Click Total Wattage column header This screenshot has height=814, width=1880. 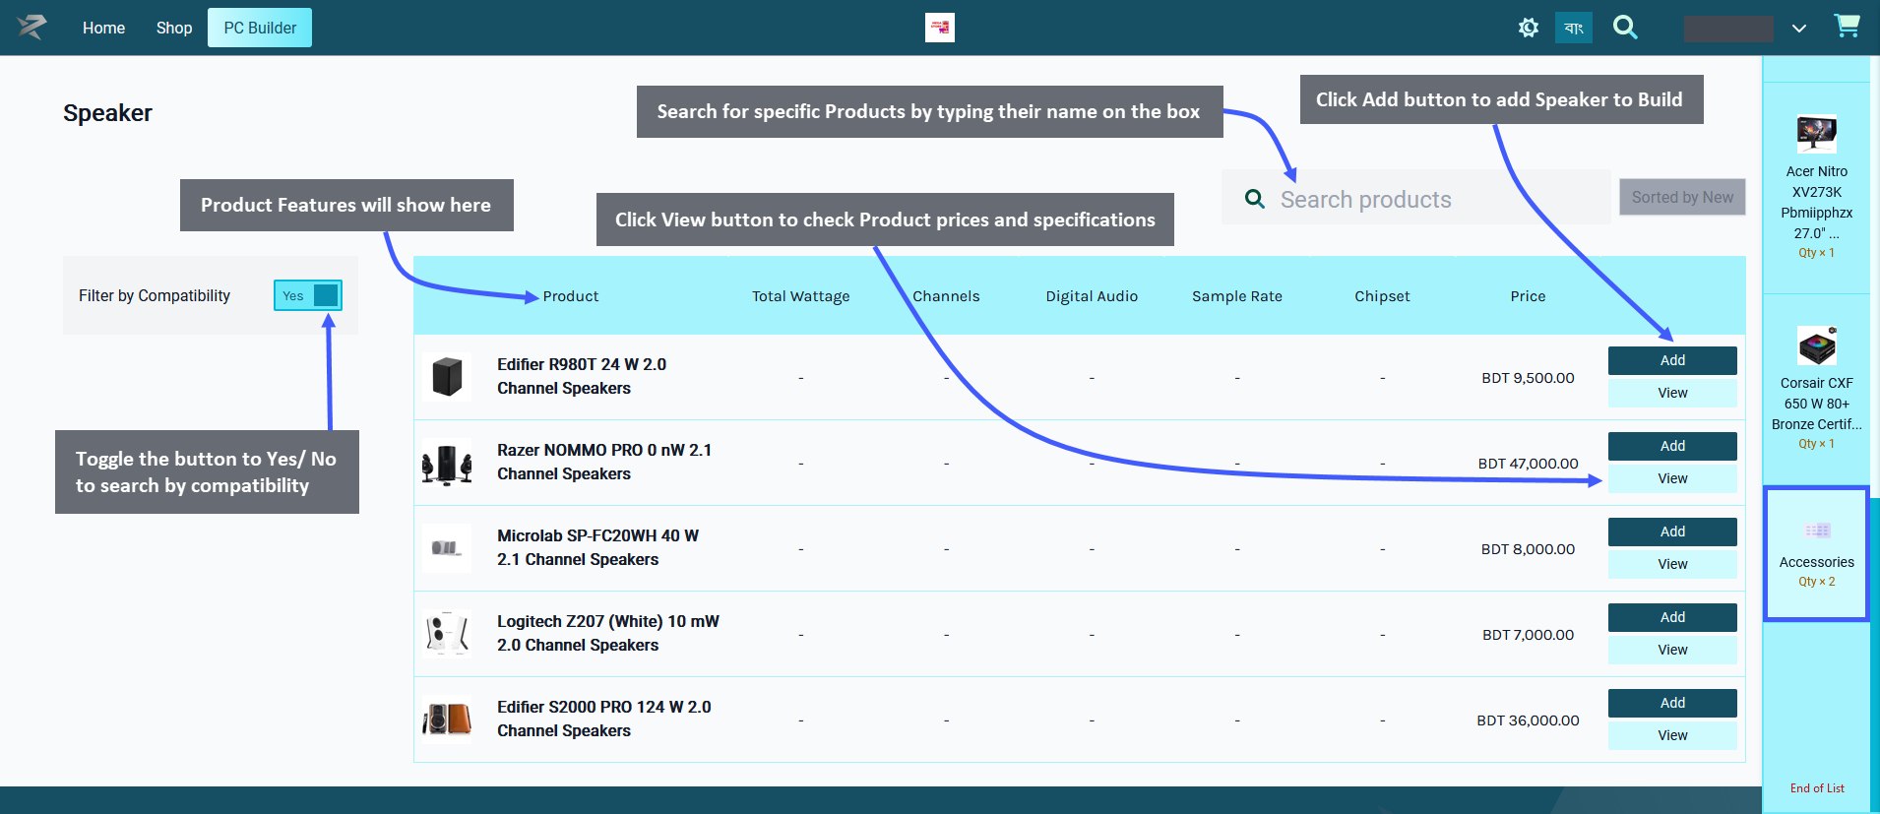(x=800, y=296)
